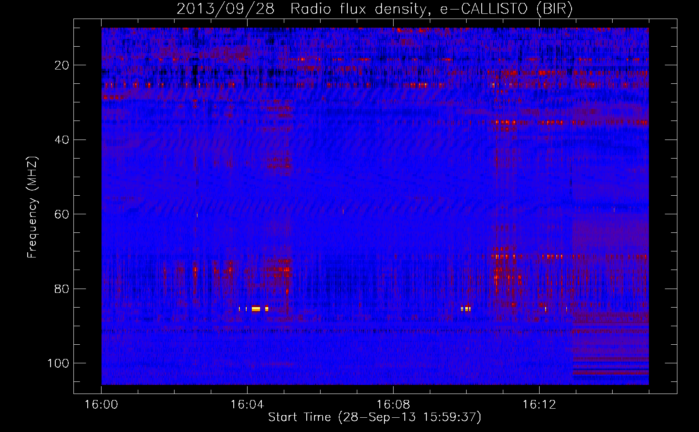699x432 pixels.
Task: Click the 80 MHz frequency tick label
Action: [62, 289]
